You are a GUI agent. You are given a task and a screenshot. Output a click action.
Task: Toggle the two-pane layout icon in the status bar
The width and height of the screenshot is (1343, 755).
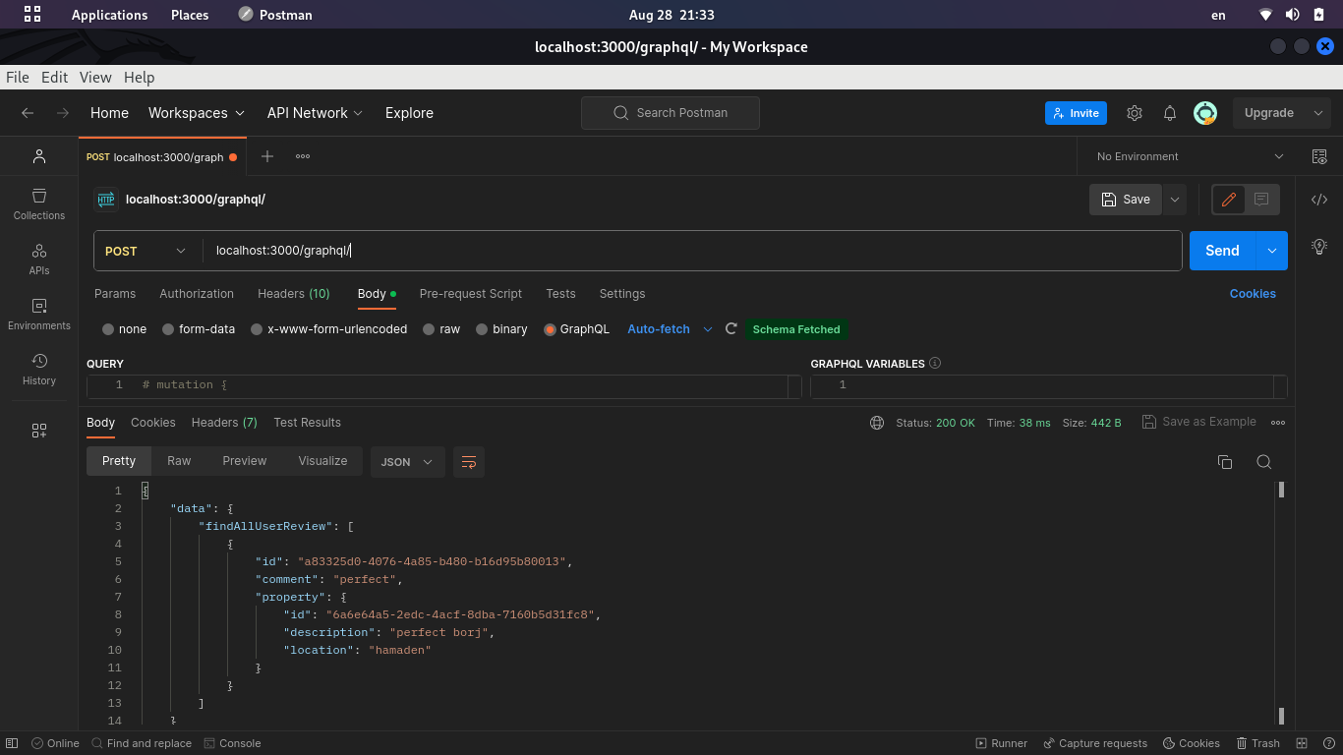[x=1302, y=743]
